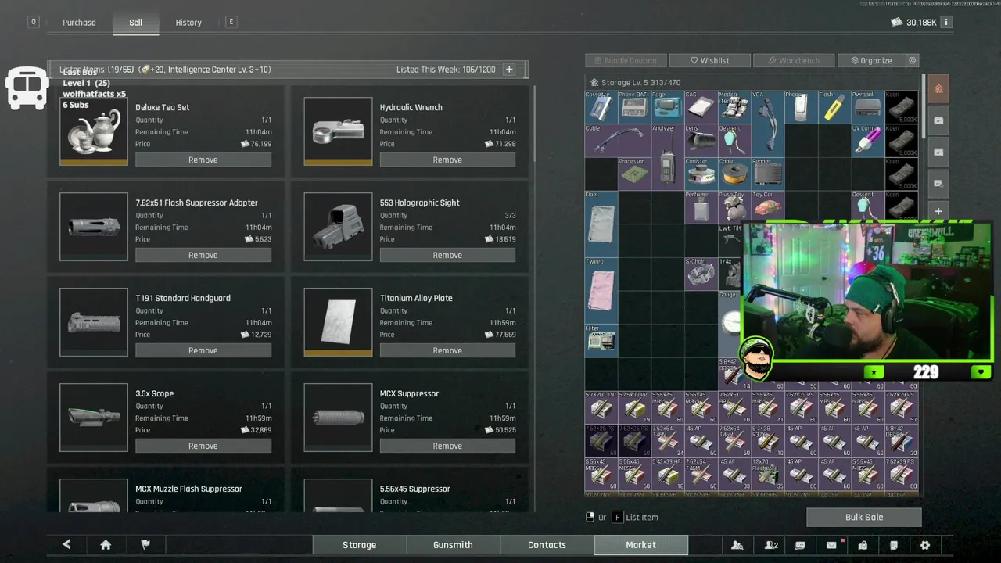Remove the Titanium Alloy Plate listing
The width and height of the screenshot is (1001, 563).
tap(447, 350)
